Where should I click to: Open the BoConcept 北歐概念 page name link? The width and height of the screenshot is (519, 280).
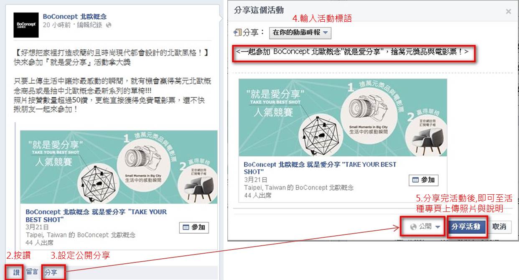pos(75,16)
